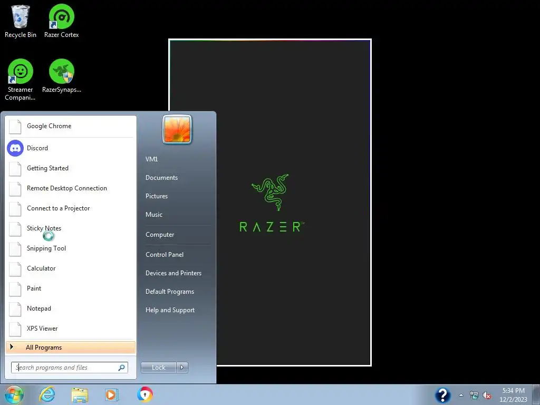The width and height of the screenshot is (540, 405).
Task: Launch Windows Media Player from taskbar
Action: coord(112,394)
